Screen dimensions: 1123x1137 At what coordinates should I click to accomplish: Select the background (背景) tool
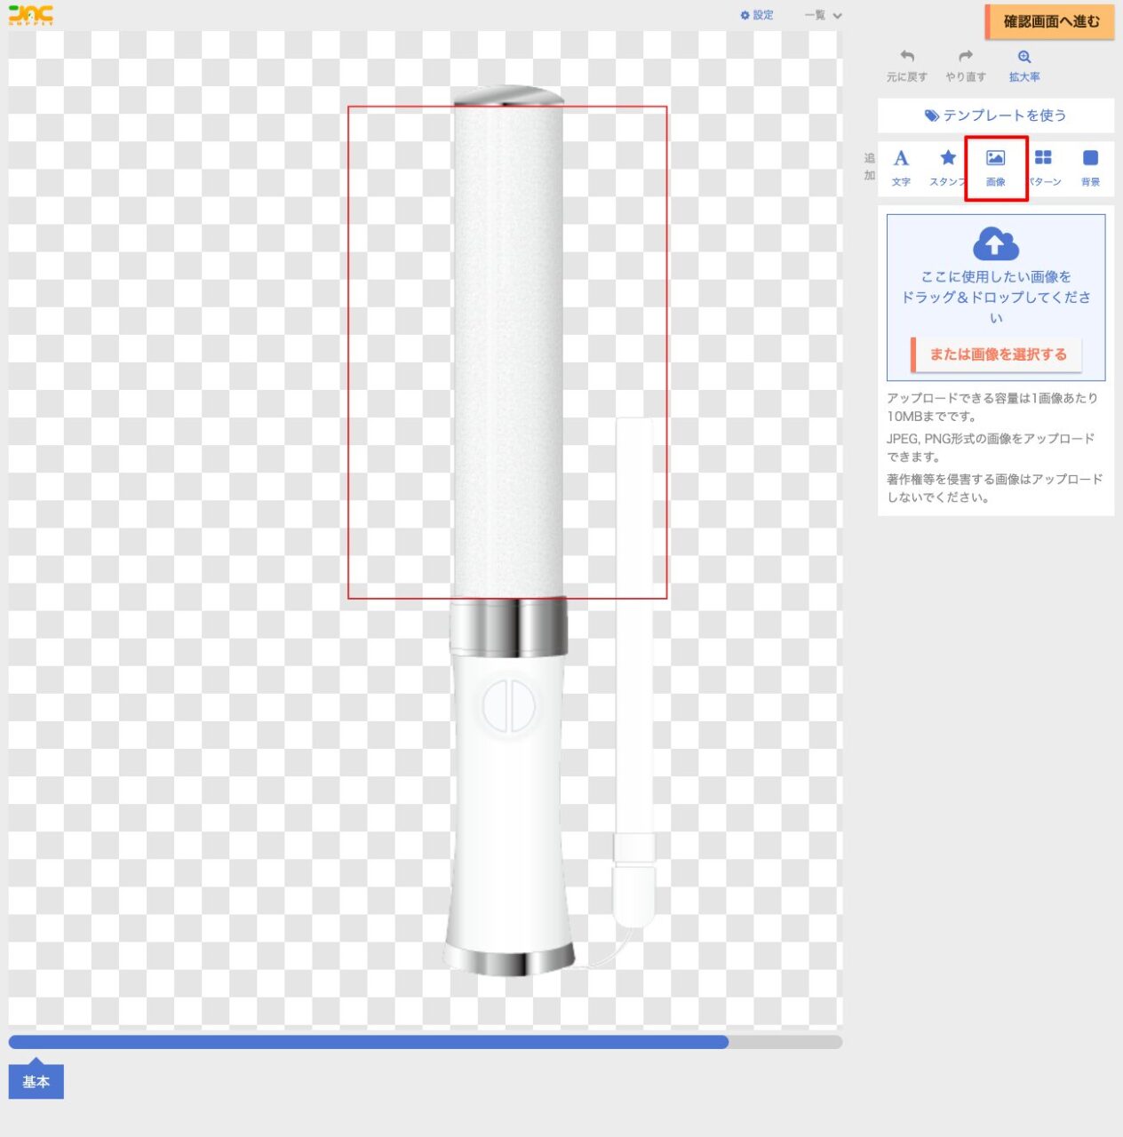point(1090,159)
